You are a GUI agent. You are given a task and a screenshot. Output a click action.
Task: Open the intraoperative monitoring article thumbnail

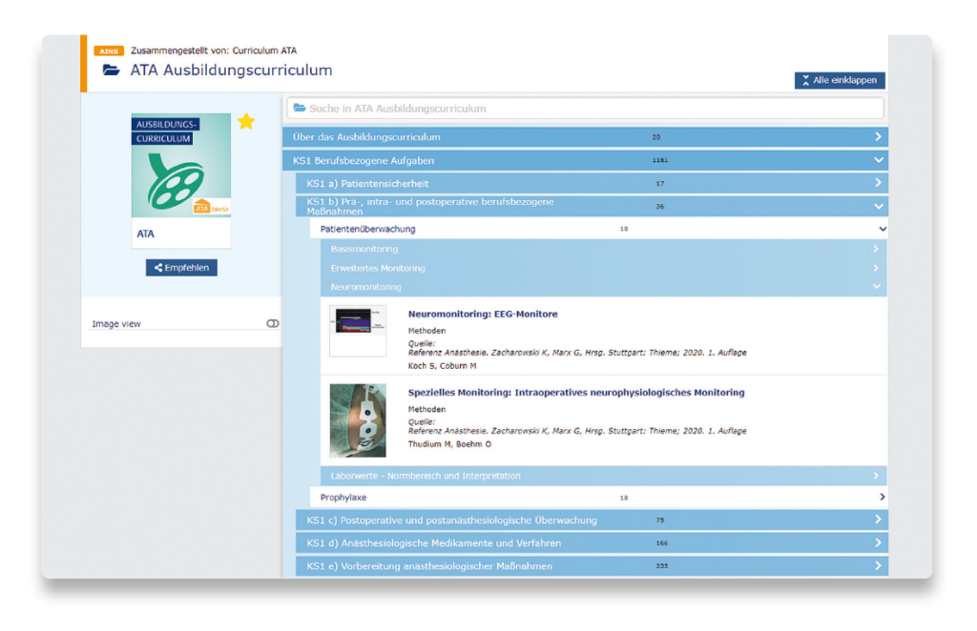(x=358, y=420)
